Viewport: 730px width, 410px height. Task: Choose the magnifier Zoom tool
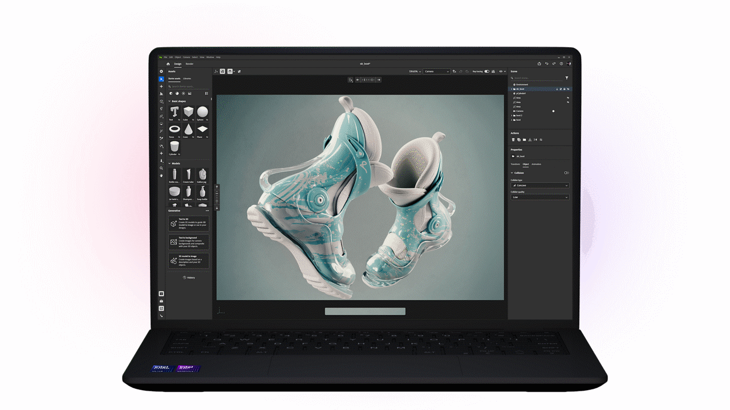pos(161,168)
